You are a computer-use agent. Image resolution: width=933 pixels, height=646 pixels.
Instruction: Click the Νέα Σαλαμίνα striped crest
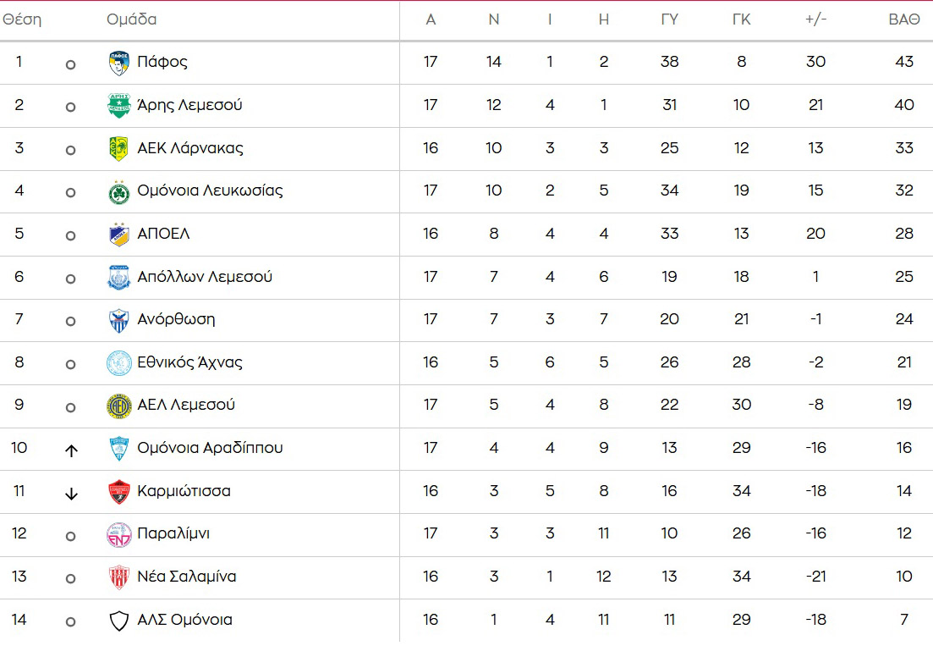tap(119, 577)
